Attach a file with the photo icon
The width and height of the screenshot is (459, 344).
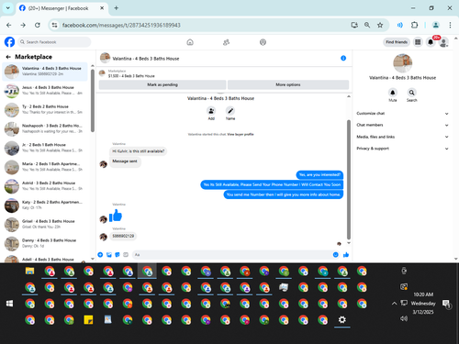click(x=109, y=255)
